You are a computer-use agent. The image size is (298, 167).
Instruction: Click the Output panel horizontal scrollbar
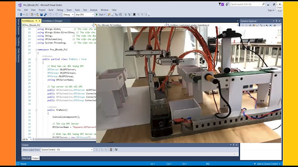coord(129,154)
